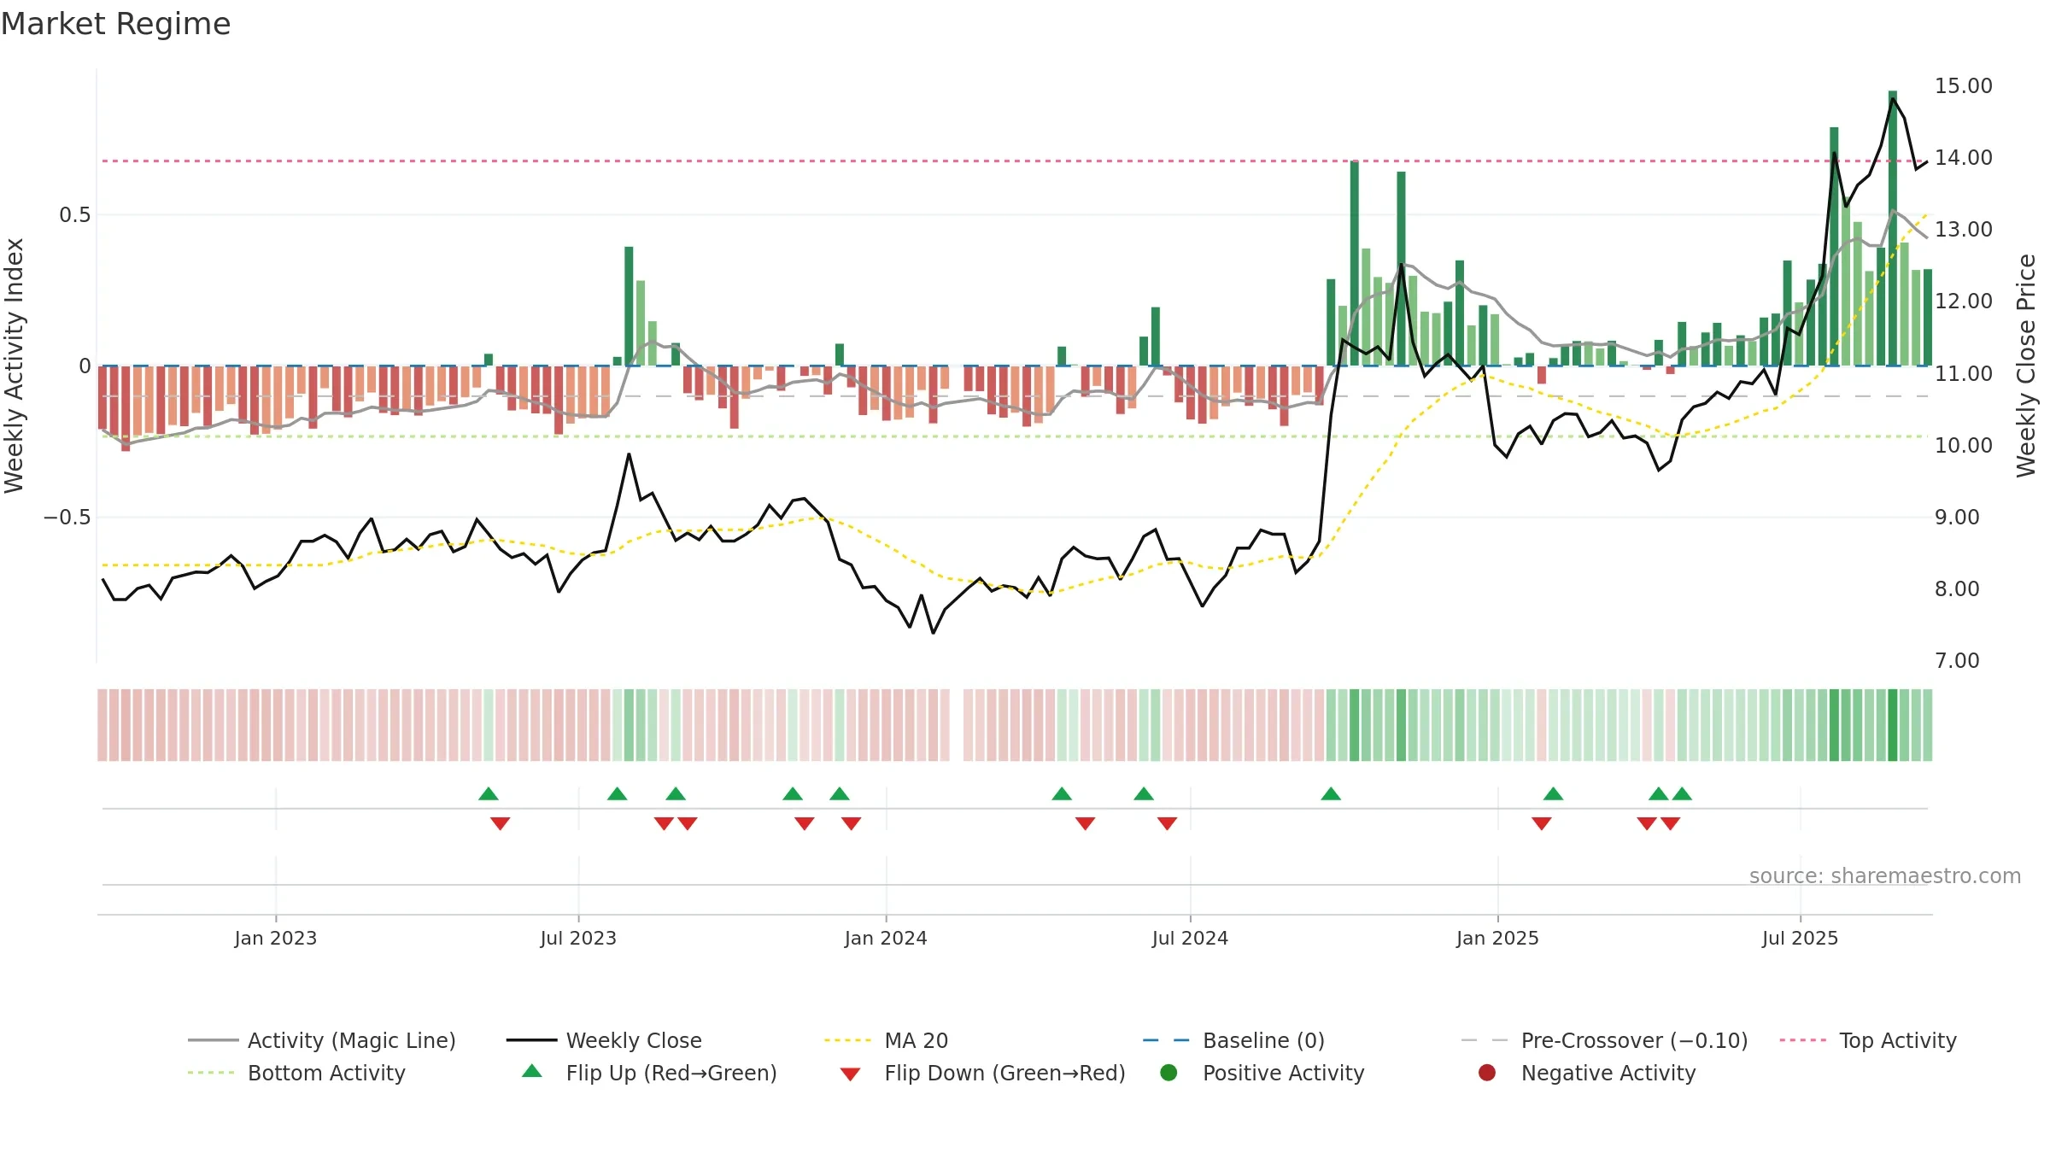Screen dimensions: 2050x1153
Task: Toggle the Flip Down (Green→Red) legend item
Action: 982,1073
